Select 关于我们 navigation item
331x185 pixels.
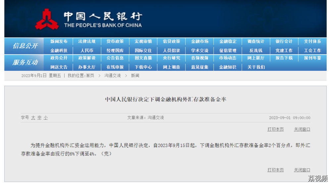click(x=256, y=67)
